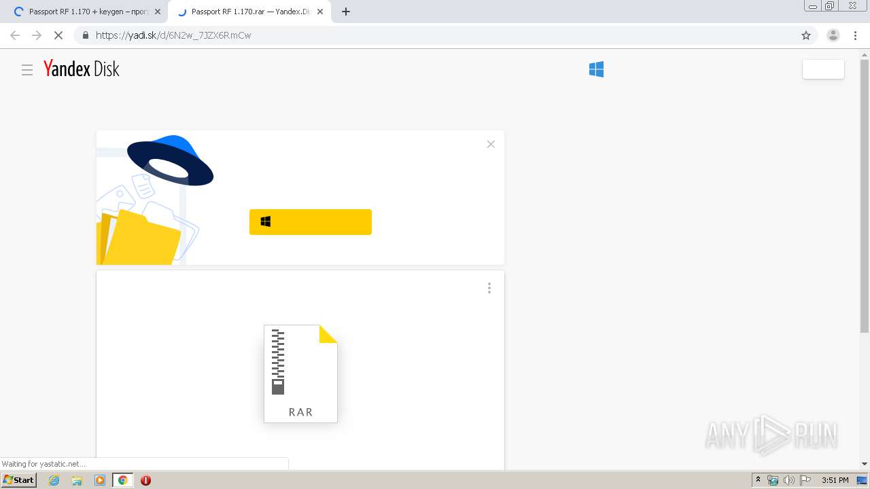Click the Chrome taskbar button
Image resolution: width=870 pixels, height=489 pixels.
pyautogui.click(x=123, y=480)
